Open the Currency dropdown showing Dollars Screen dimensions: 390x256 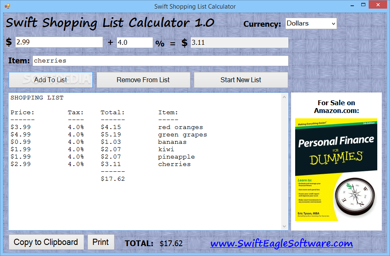tap(311, 23)
